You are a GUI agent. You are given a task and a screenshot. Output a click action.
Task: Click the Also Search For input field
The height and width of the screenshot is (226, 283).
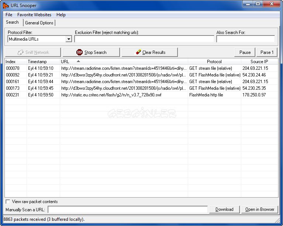(245, 39)
